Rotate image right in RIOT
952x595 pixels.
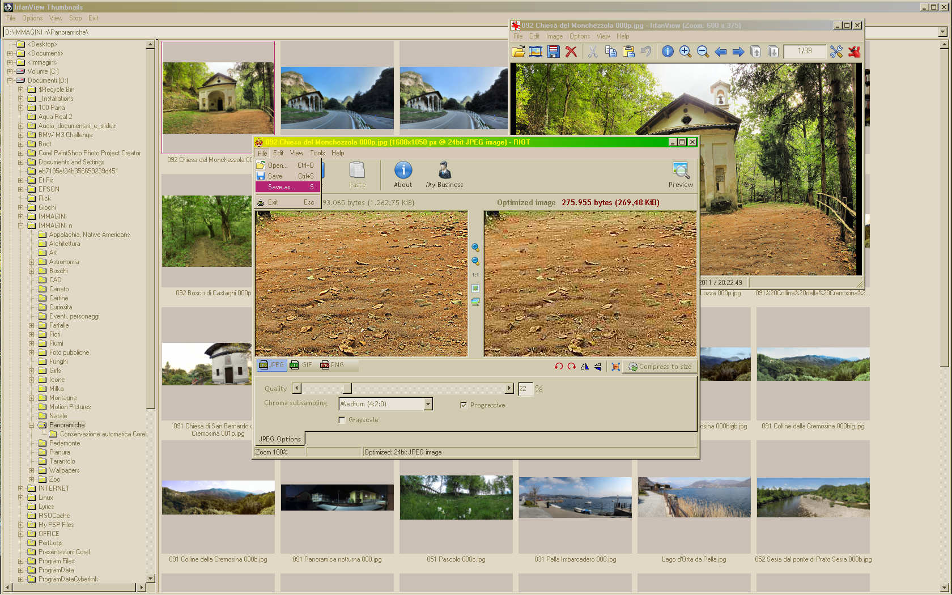pos(571,366)
